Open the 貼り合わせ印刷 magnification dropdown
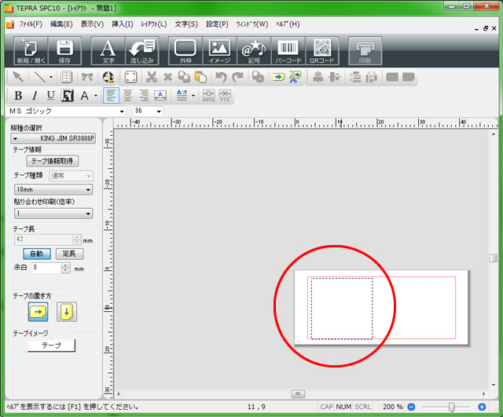 [53, 214]
